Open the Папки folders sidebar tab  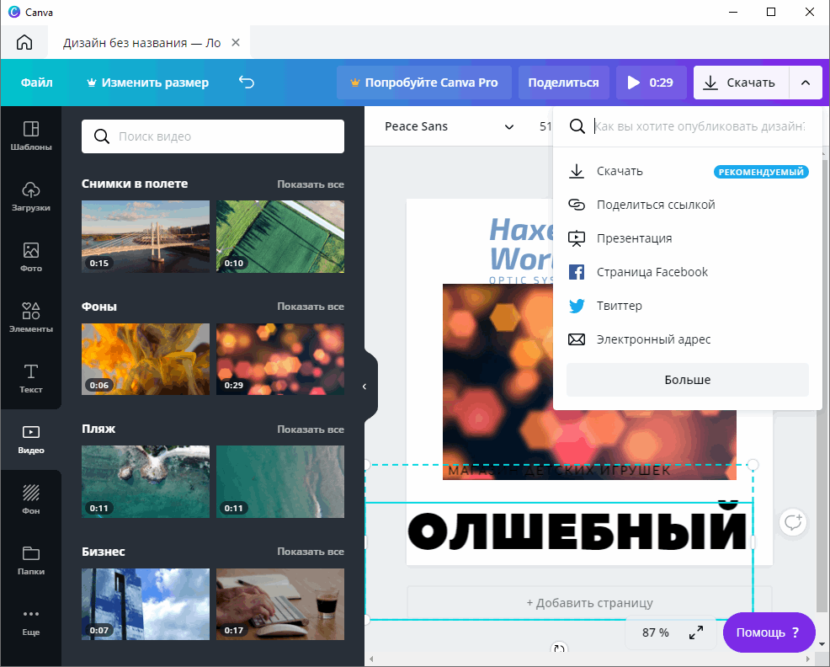click(x=30, y=561)
